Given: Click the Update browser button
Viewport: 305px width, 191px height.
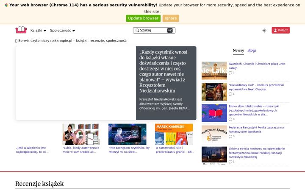Looking at the screenshot, I should click(x=143, y=18).
